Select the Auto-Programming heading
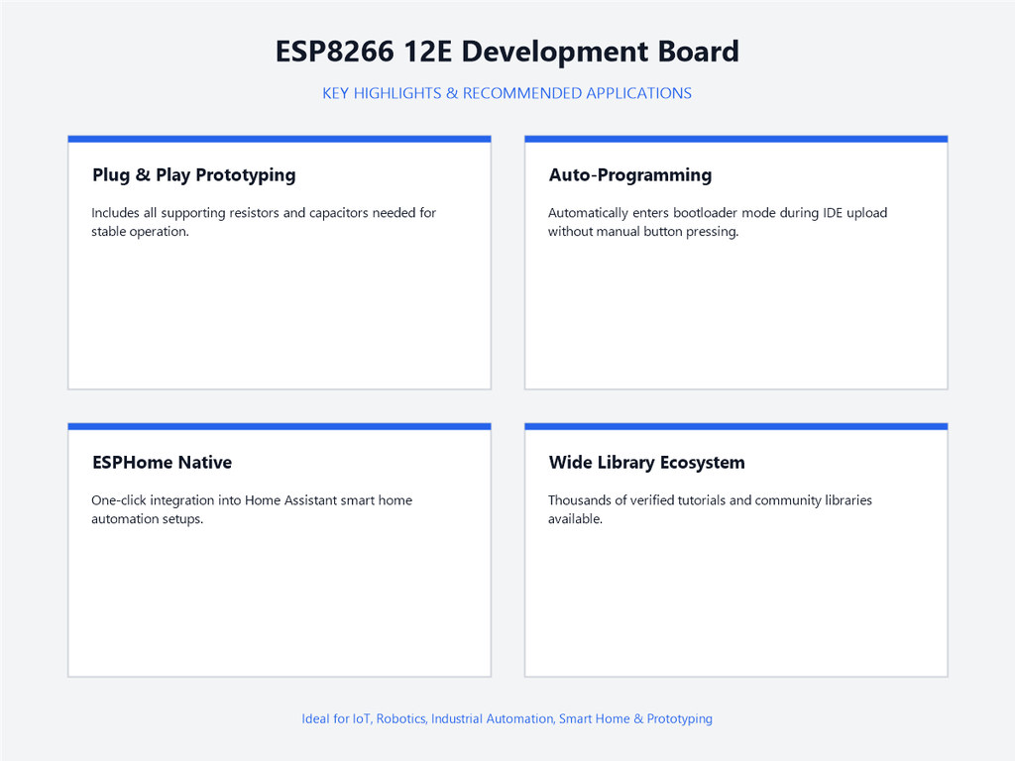Image resolution: width=1015 pixels, height=761 pixels. (630, 175)
